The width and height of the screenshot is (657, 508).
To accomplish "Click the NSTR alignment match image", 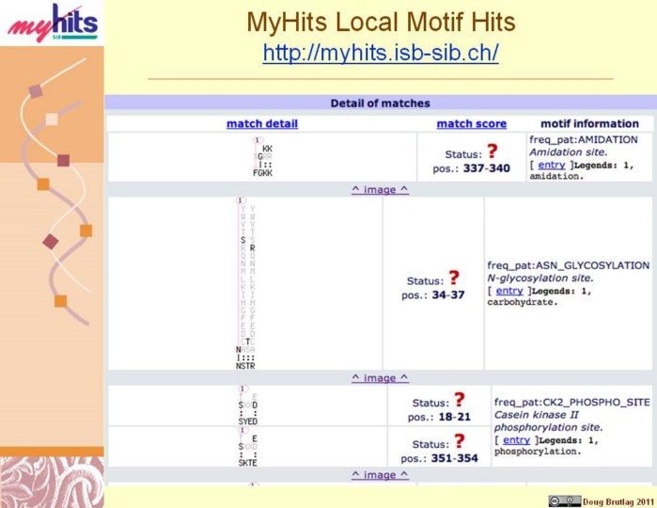I will (246, 282).
